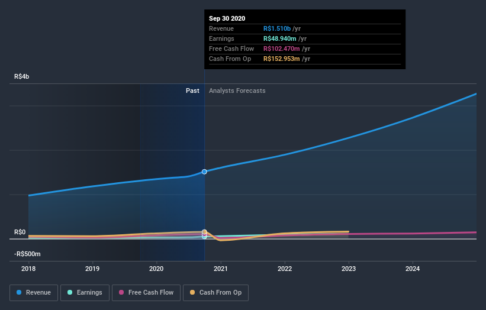486x310 pixels.
Task: Click the Revenue row label in tooltip
Action: pyautogui.click(x=221, y=28)
